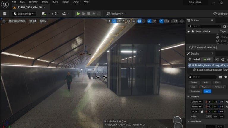Open the Select Mode dropdown

pos(24,14)
